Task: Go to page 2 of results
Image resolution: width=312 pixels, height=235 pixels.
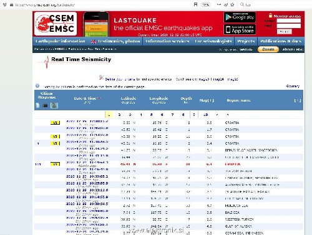Action: (x=119, y=115)
